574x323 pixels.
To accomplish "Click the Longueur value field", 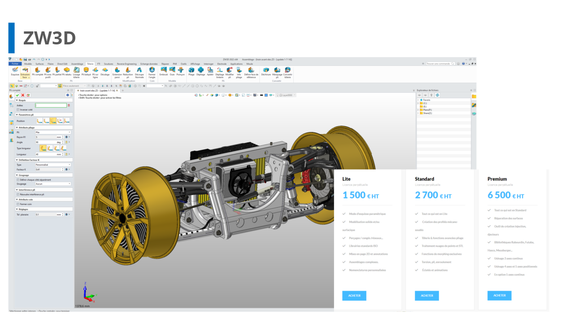I will [x=49, y=154].
